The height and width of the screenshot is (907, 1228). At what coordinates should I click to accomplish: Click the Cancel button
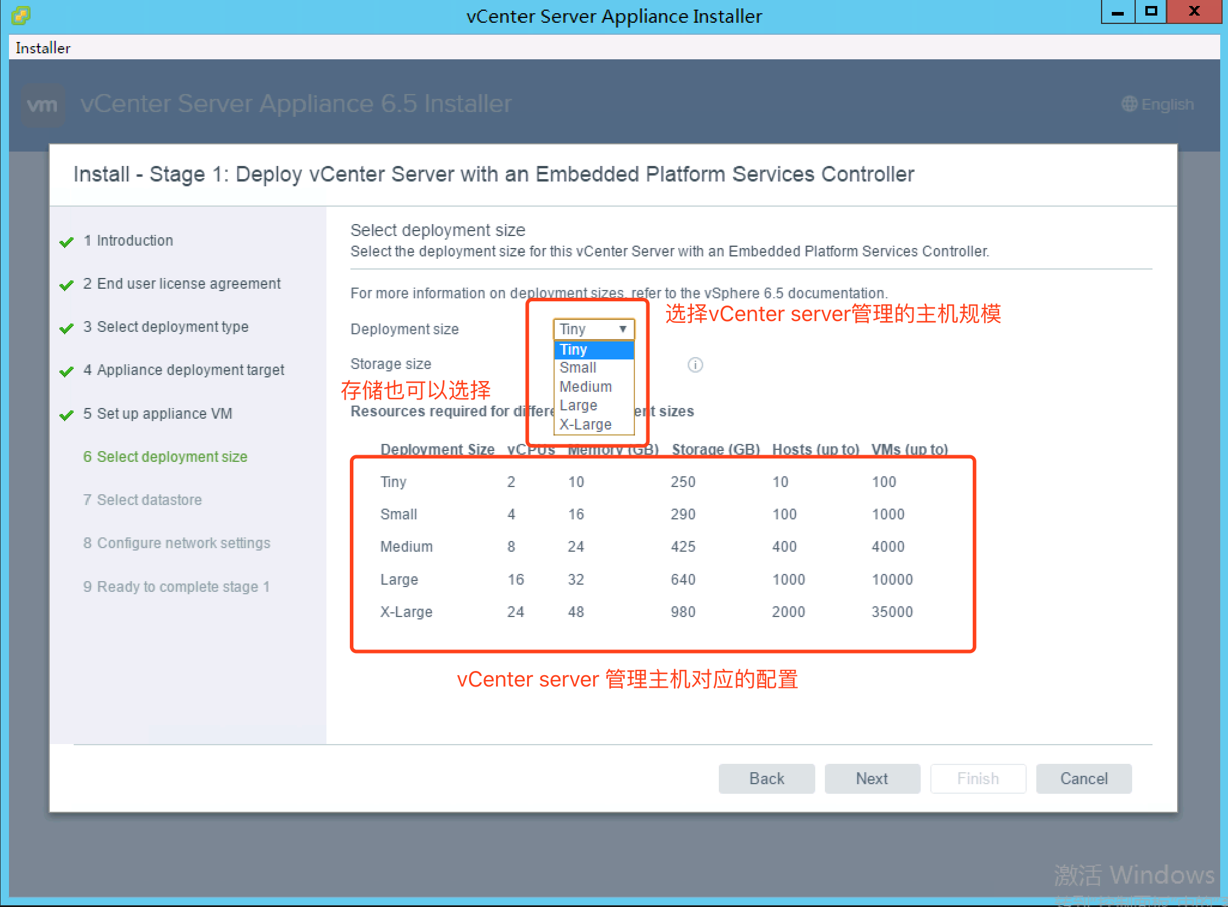[x=1084, y=778]
